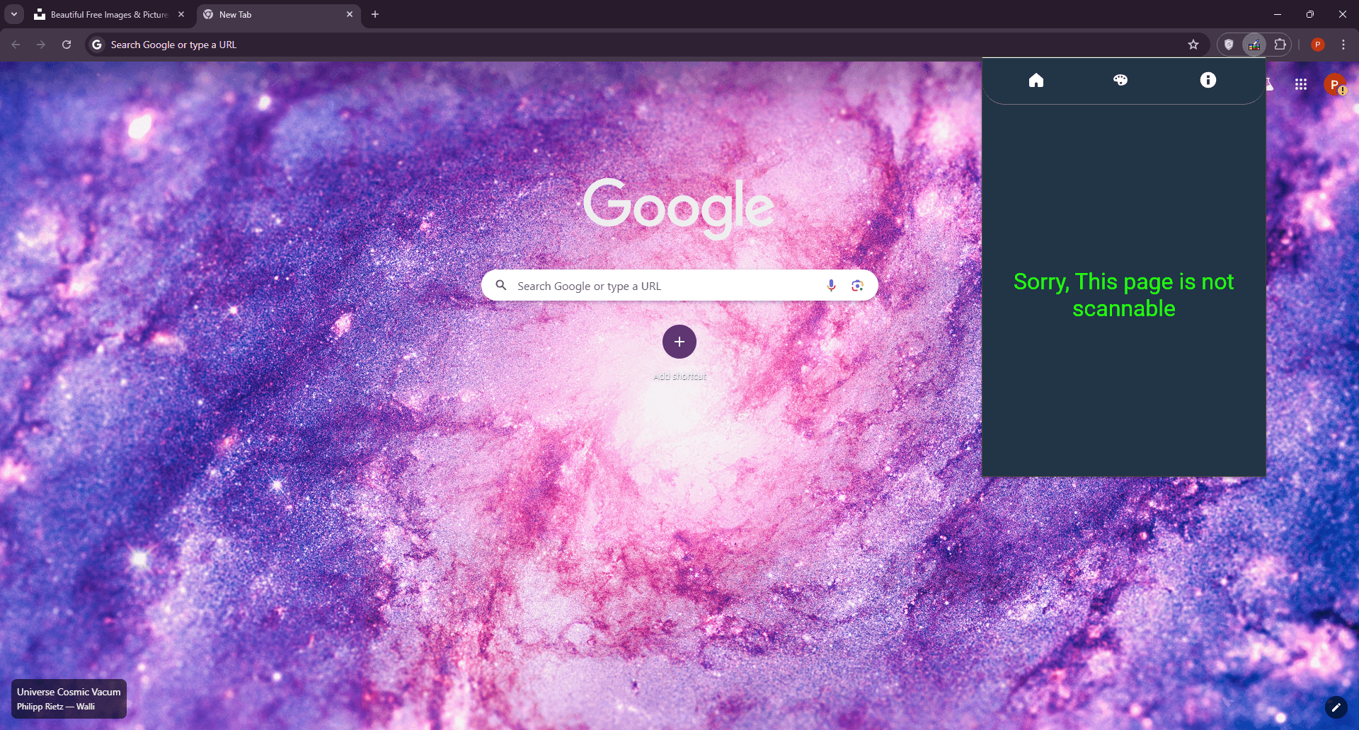Search by image with Google Lens icon
Screen dimensions: 1359x730
(857, 285)
